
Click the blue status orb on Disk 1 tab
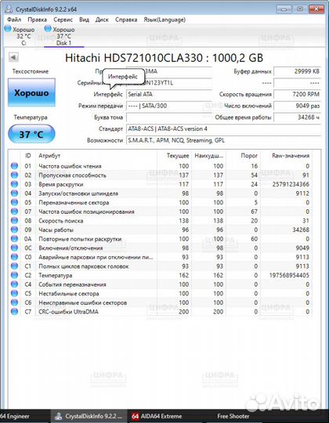pyautogui.click(x=48, y=28)
